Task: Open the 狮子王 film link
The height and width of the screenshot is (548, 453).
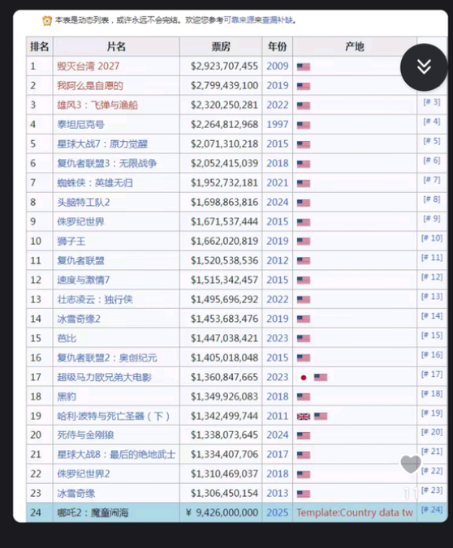Action: pyautogui.click(x=71, y=241)
